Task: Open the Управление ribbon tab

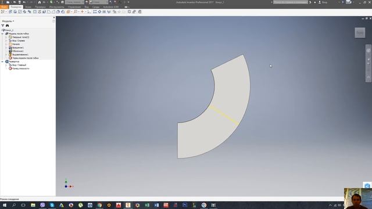Action: pyautogui.click(x=74, y=7)
